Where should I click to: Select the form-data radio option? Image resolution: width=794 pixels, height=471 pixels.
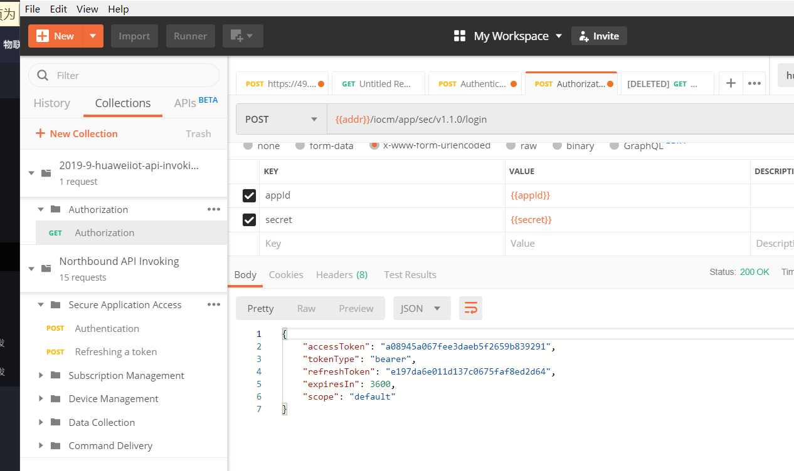click(300, 145)
